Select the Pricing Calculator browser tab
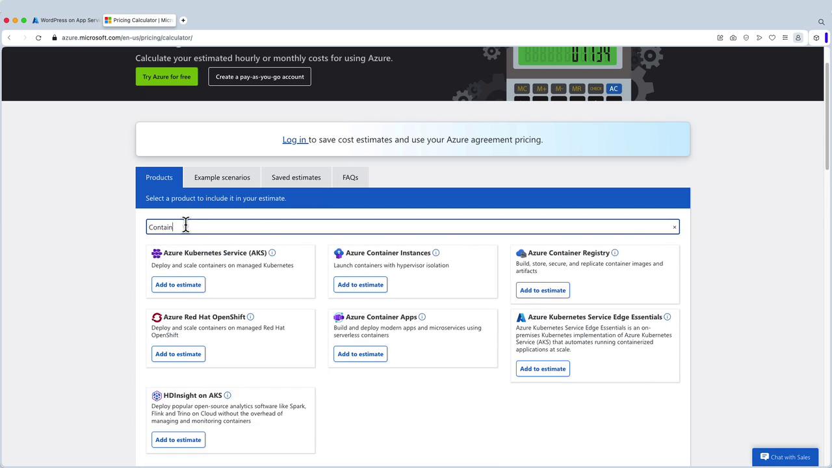 (139, 20)
